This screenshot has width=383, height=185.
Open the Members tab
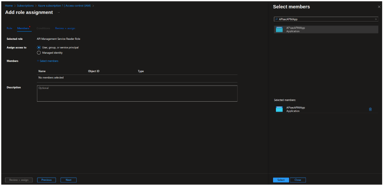(x=23, y=28)
